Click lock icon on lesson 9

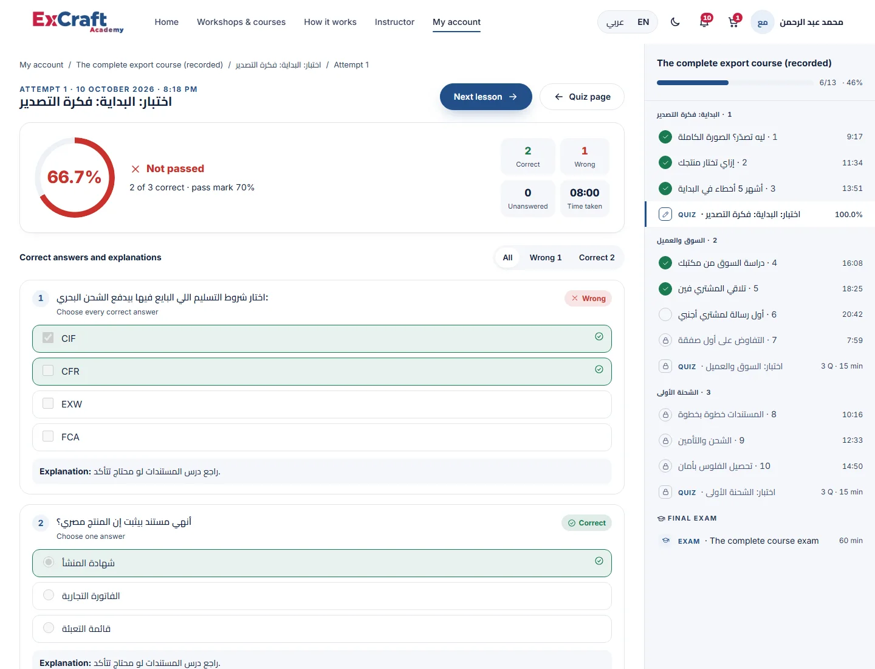point(665,440)
